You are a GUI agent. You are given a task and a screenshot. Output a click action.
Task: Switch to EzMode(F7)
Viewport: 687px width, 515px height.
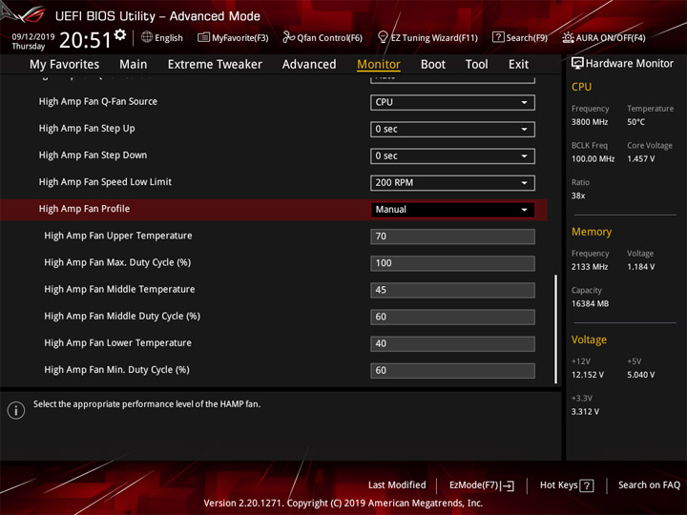point(482,485)
